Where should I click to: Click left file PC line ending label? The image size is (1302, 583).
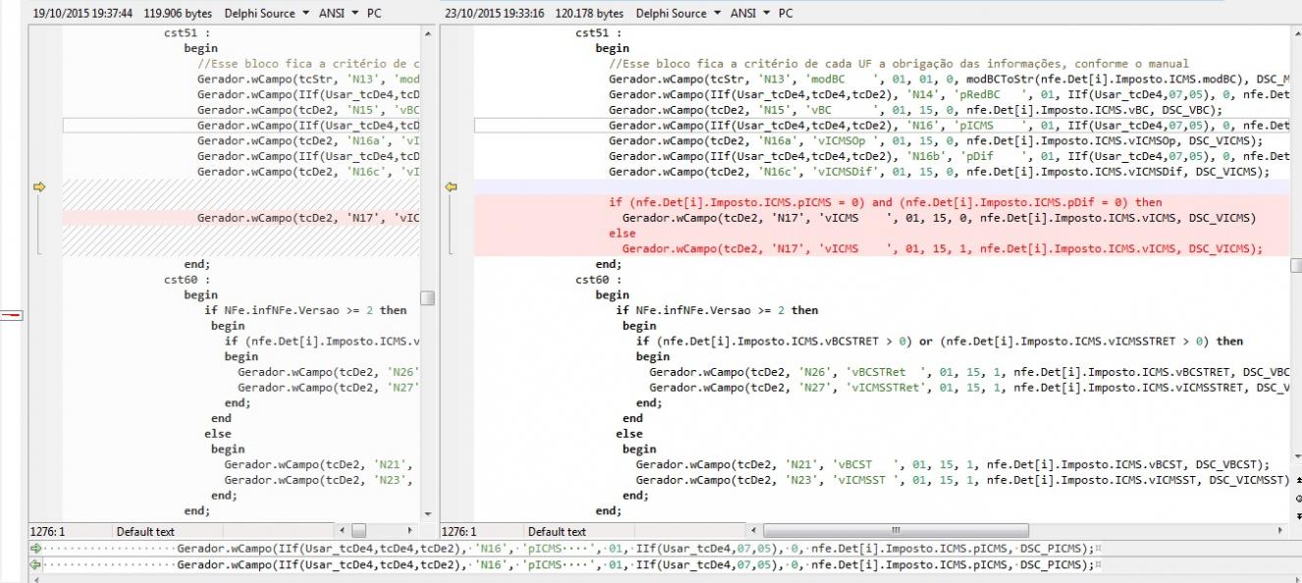[x=374, y=14]
